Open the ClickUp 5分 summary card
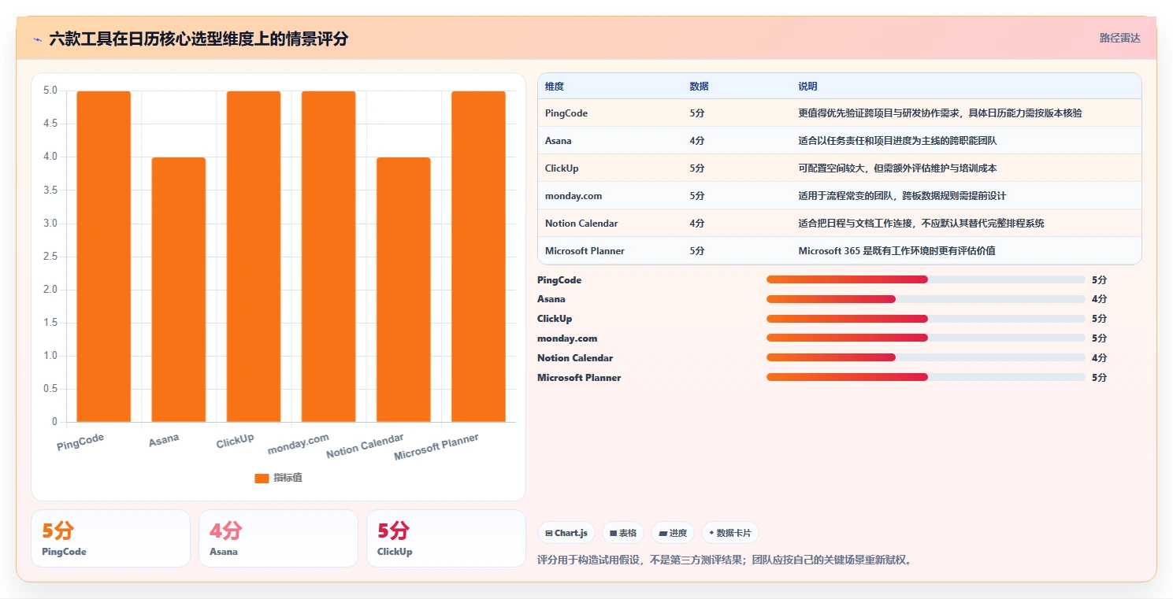The height and width of the screenshot is (599, 1173). tap(446, 538)
